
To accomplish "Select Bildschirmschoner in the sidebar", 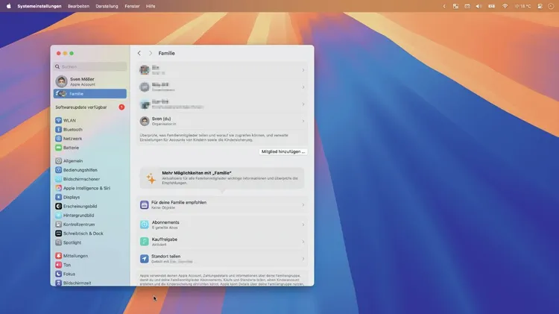I will pos(90,179).
